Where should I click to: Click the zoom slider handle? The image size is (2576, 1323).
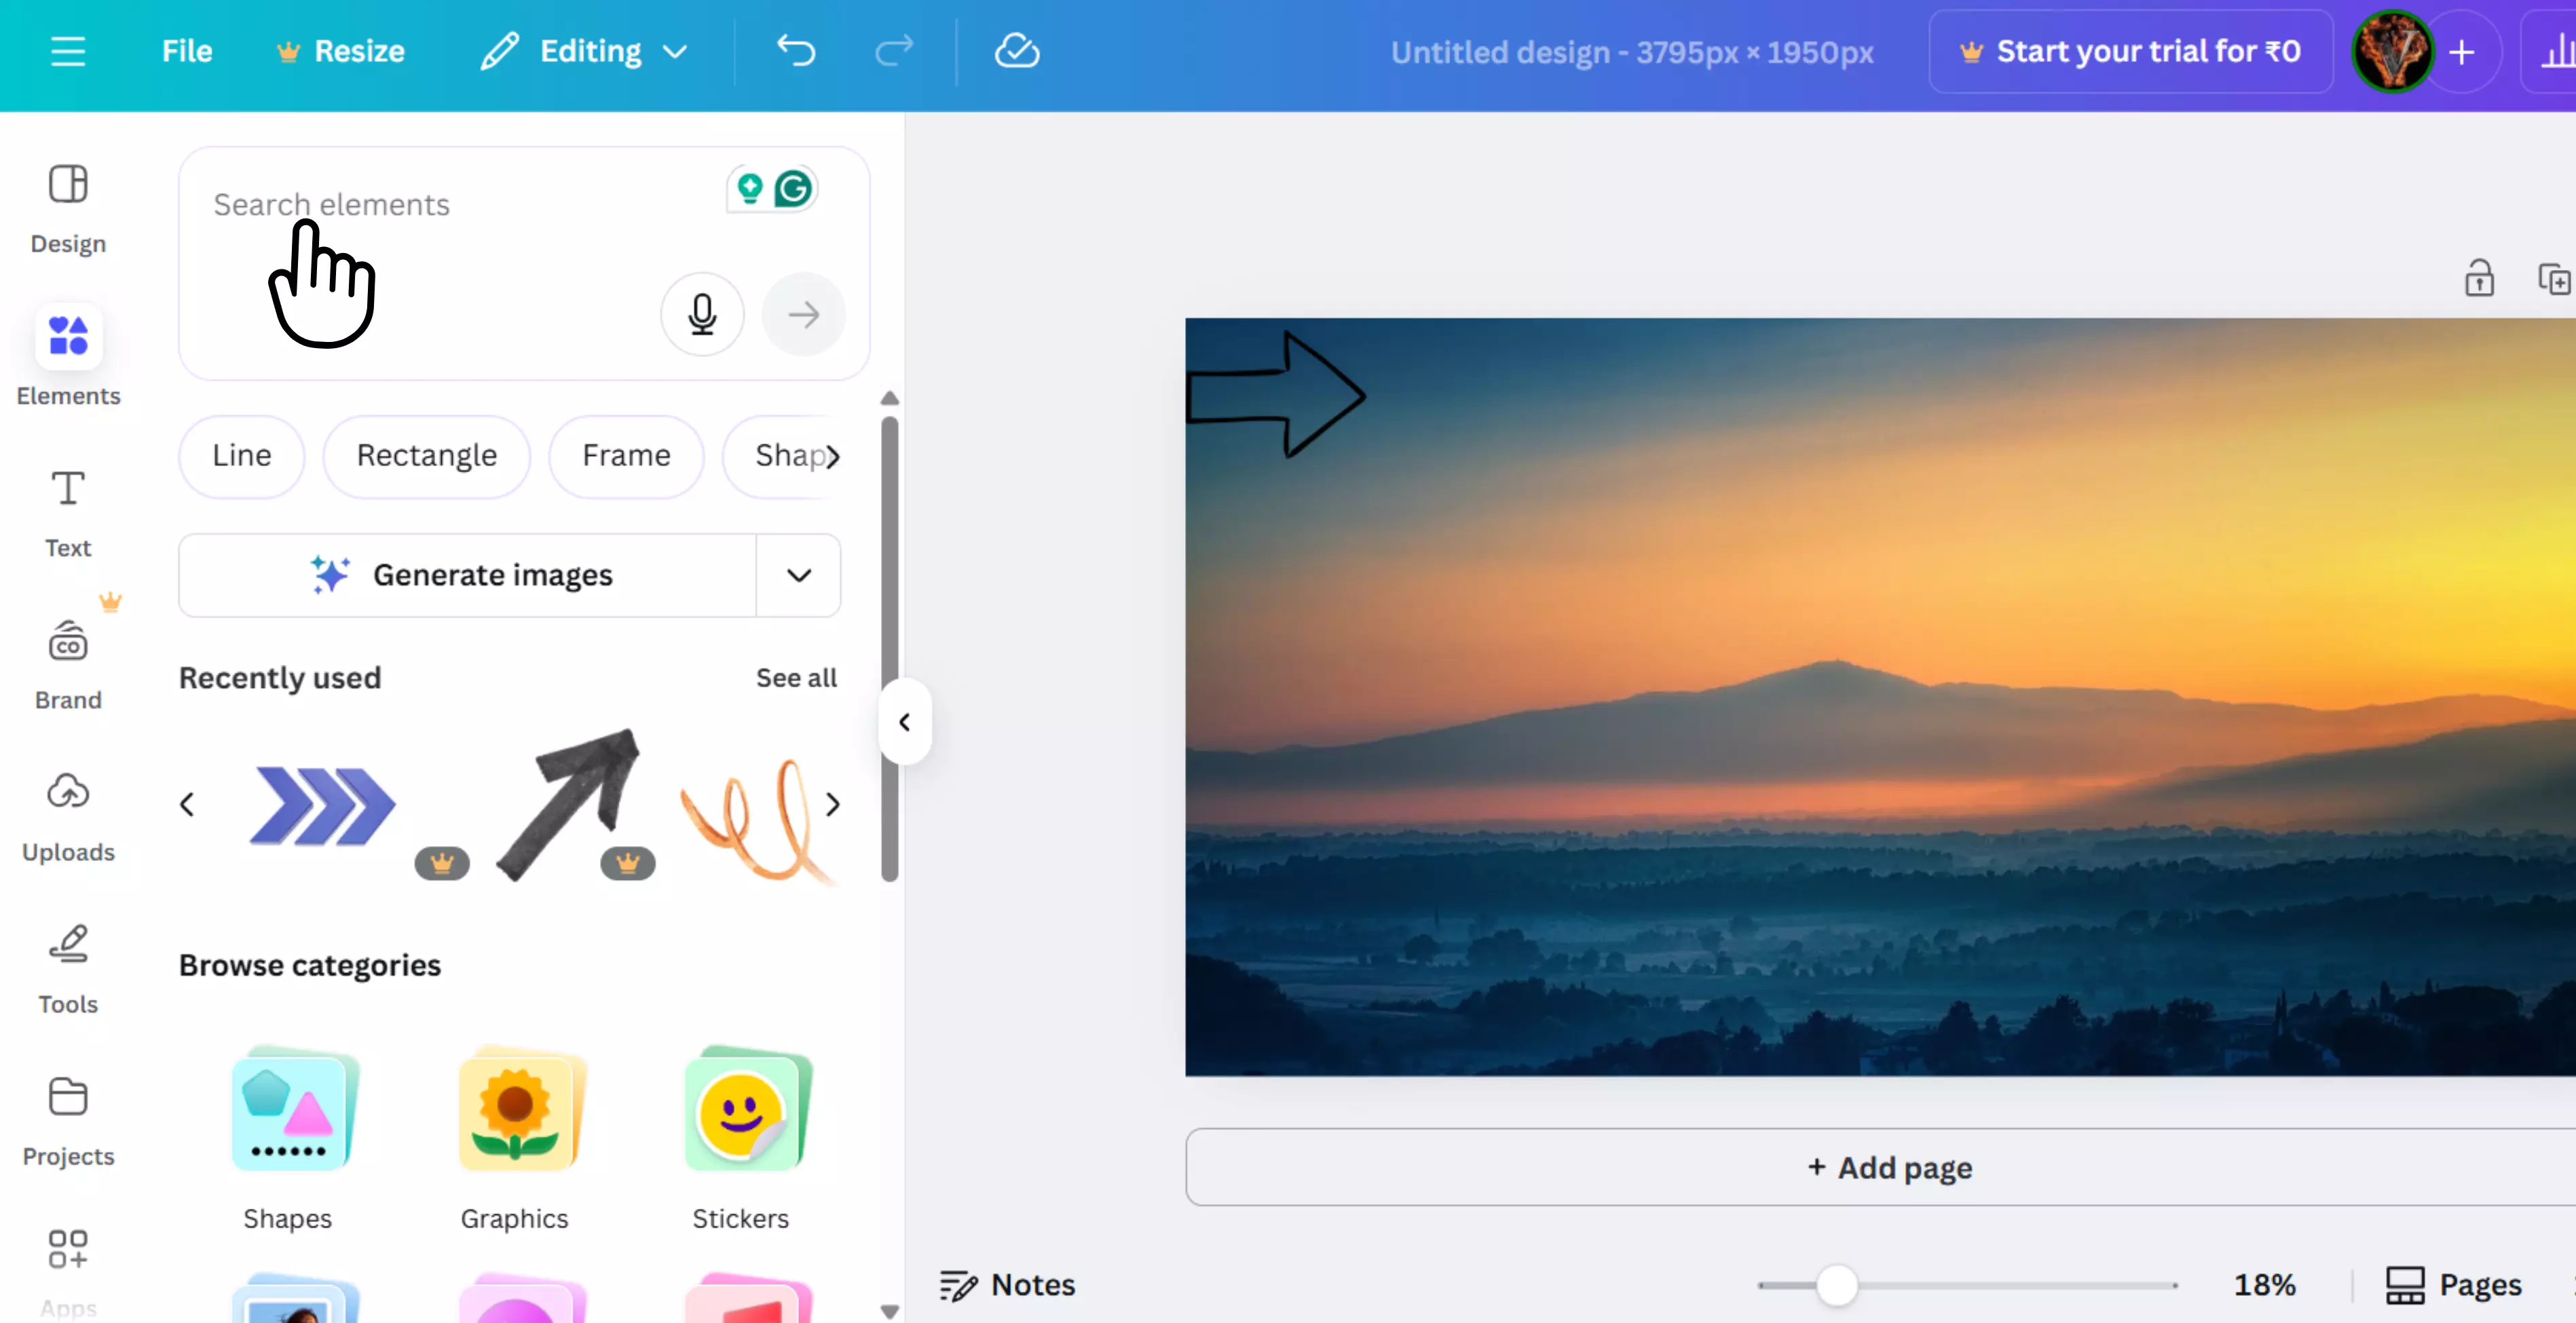pos(1836,1285)
